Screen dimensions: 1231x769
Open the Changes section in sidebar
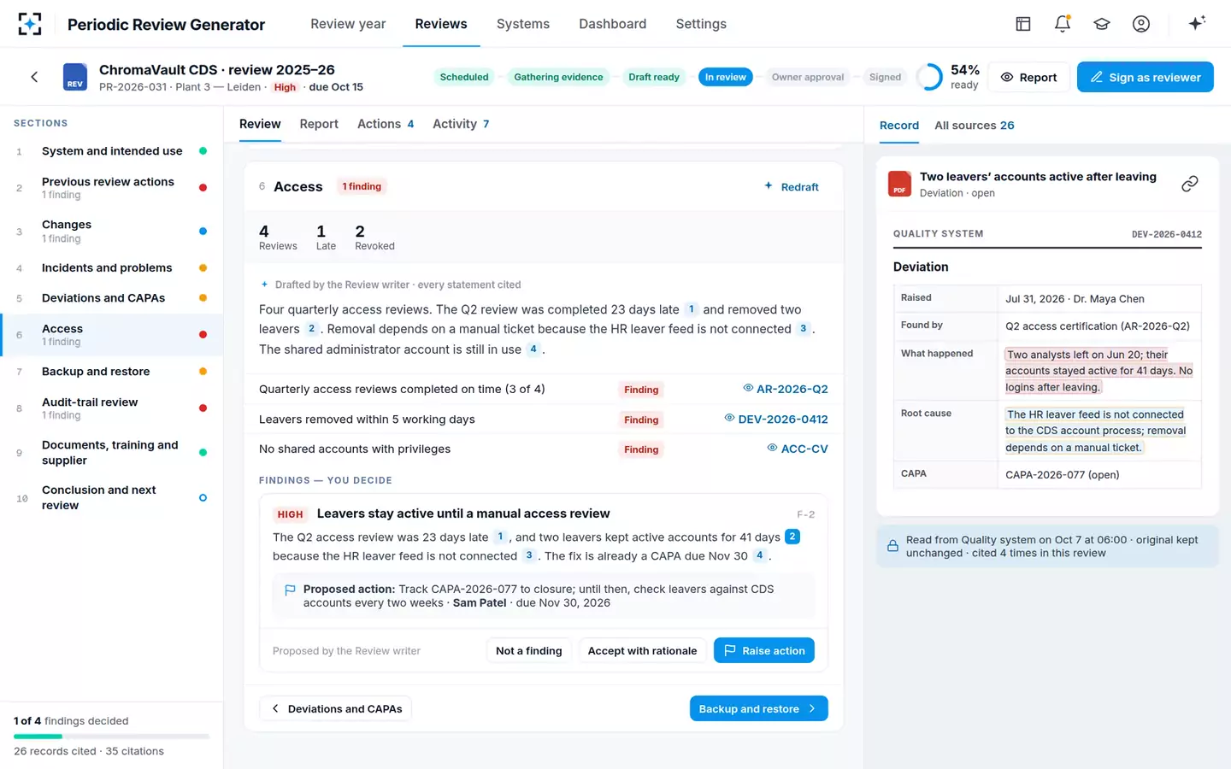(x=111, y=231)
